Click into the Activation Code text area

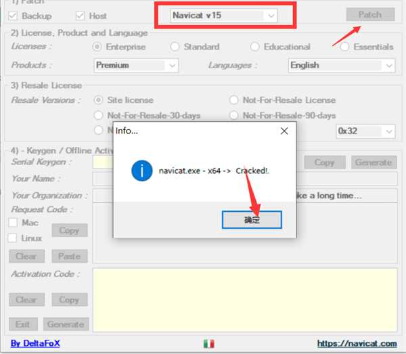245,300
